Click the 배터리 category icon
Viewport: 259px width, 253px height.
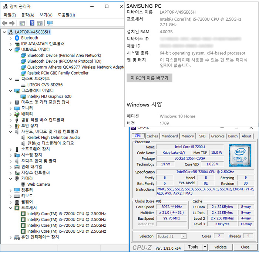click(17, 114)
